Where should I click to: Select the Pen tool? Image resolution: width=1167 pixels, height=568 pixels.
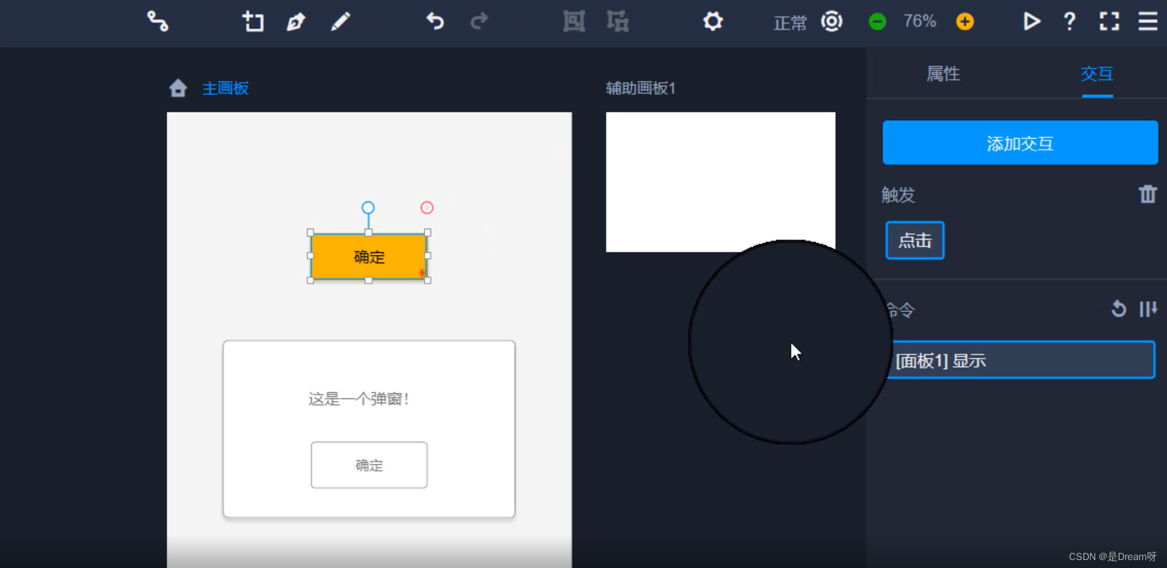(296, 21)
